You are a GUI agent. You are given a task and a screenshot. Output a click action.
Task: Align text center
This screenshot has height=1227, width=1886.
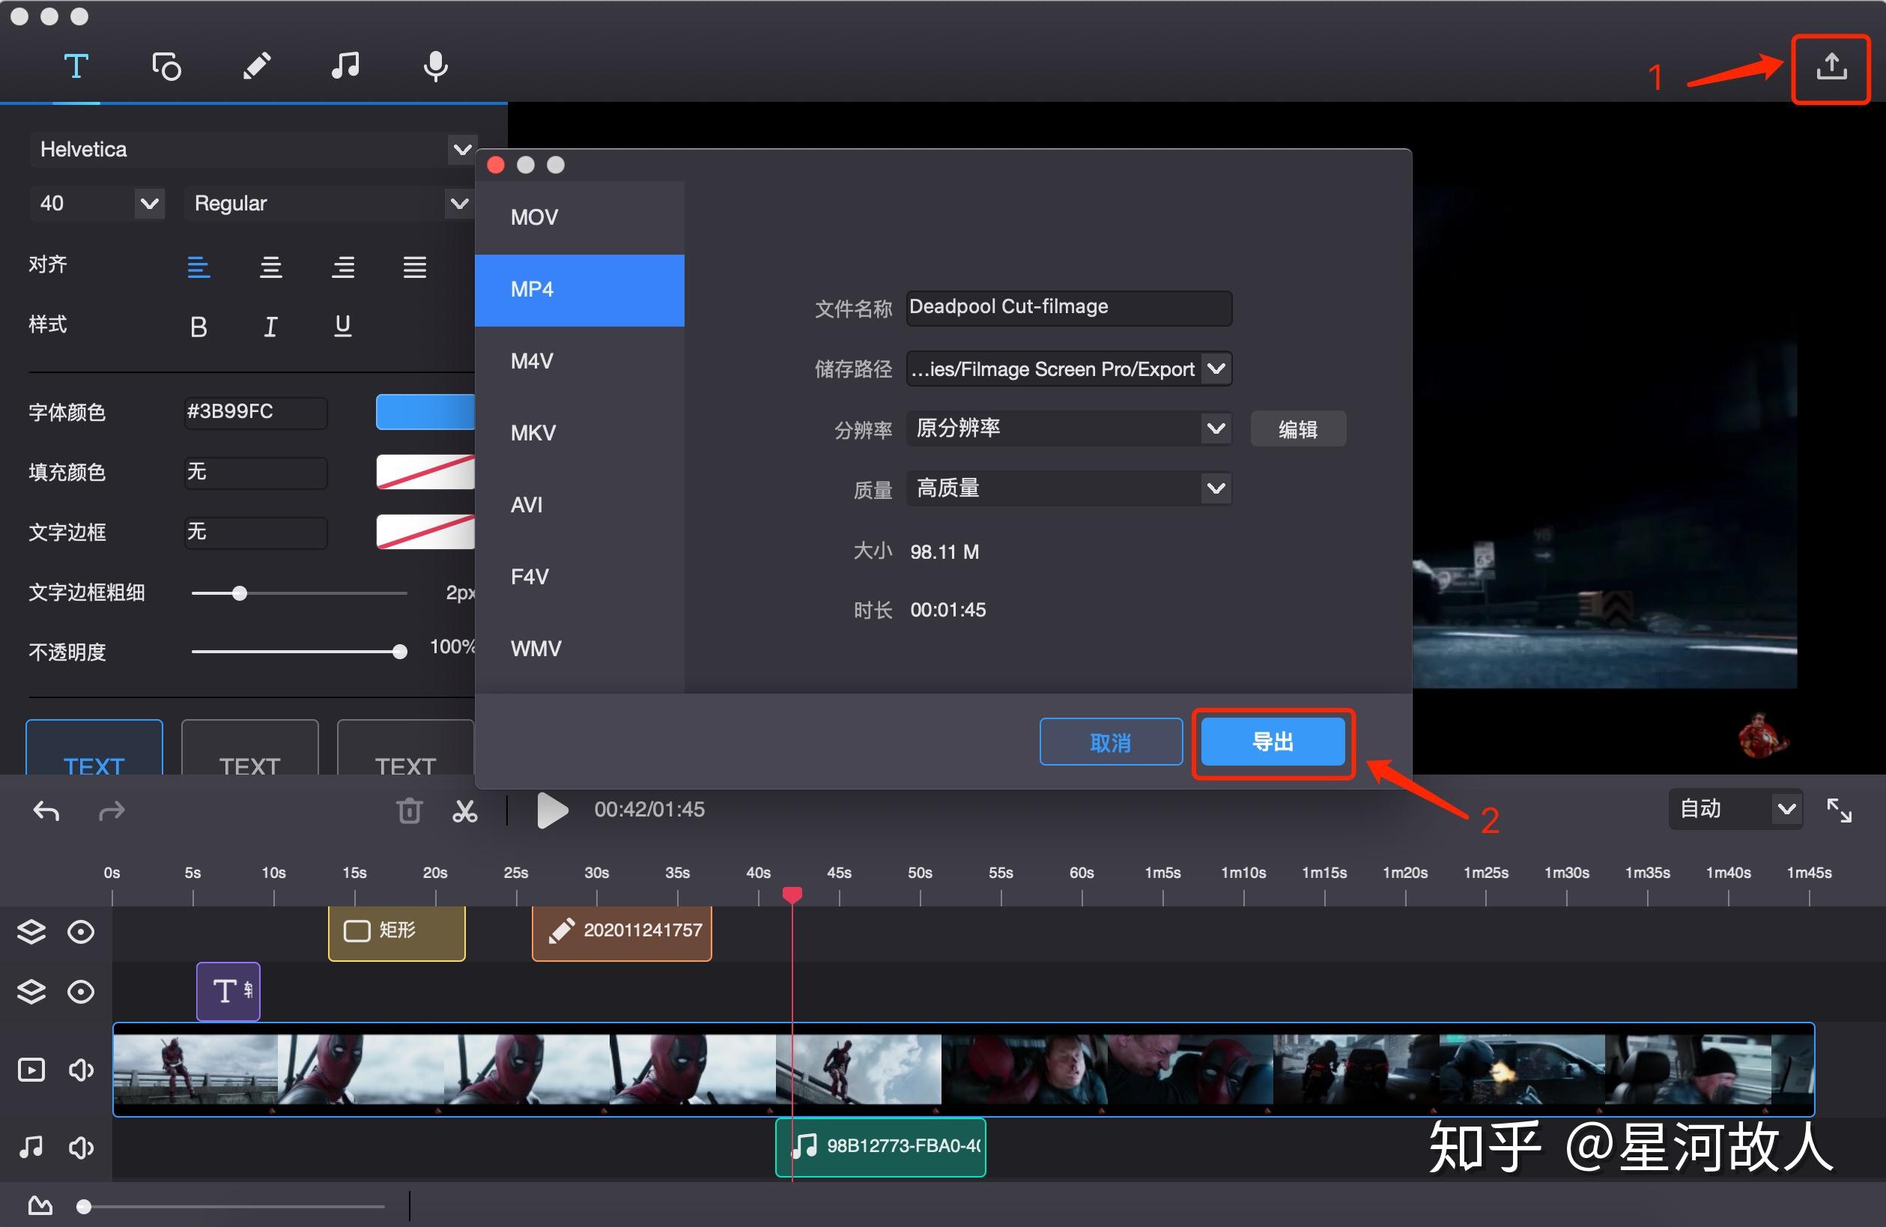point(271,267)
